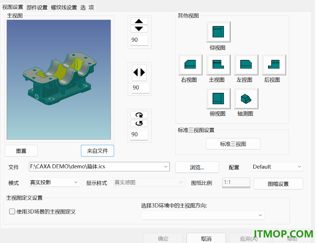Click the 浏览... browse button
This screenshot has width=317, height=243.
click(197, 167)
